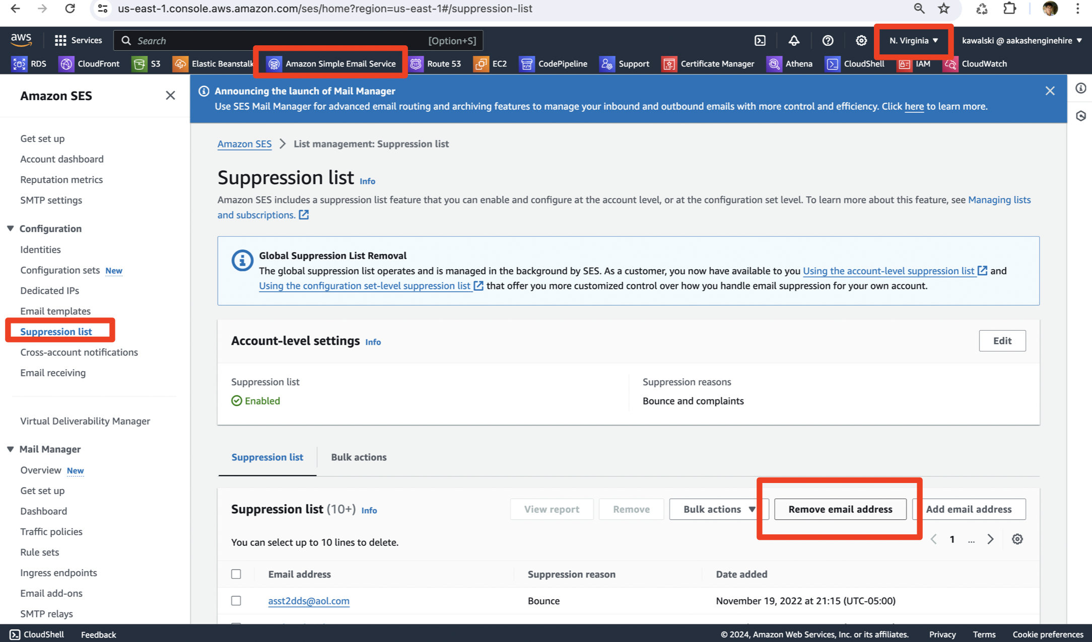Click the Remove email address button

(840, 509)
